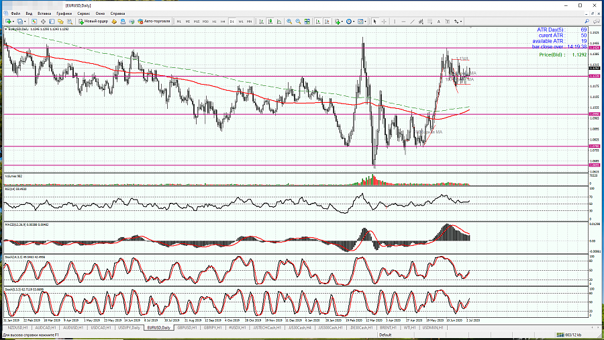
Task: Open the Strategy Tester icon
Action: coord(70,22)
